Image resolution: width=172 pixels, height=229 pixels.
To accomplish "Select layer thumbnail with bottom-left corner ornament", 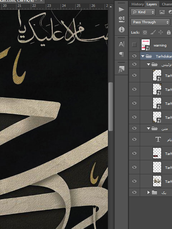I will [x=157, y=117].
